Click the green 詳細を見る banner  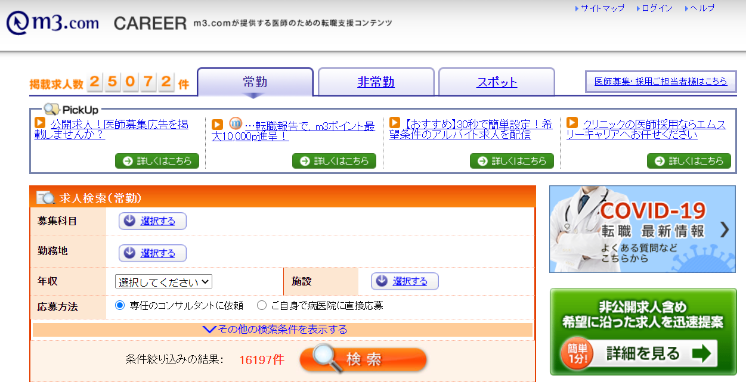point(643,332)
